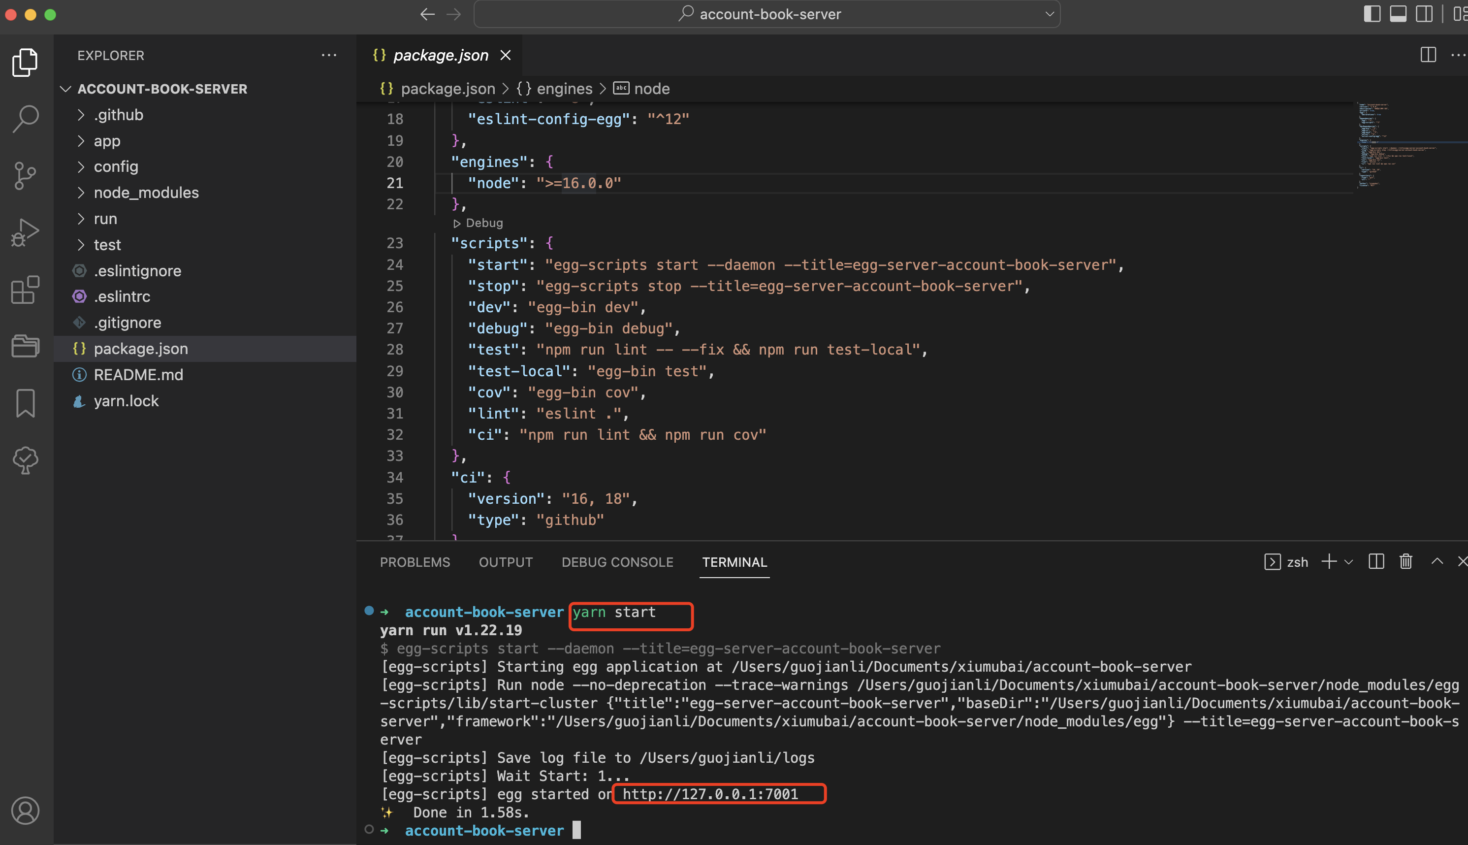Kill the terminal with trash icon
This screenshot has width=1468, height=845.
[1405, 561]
